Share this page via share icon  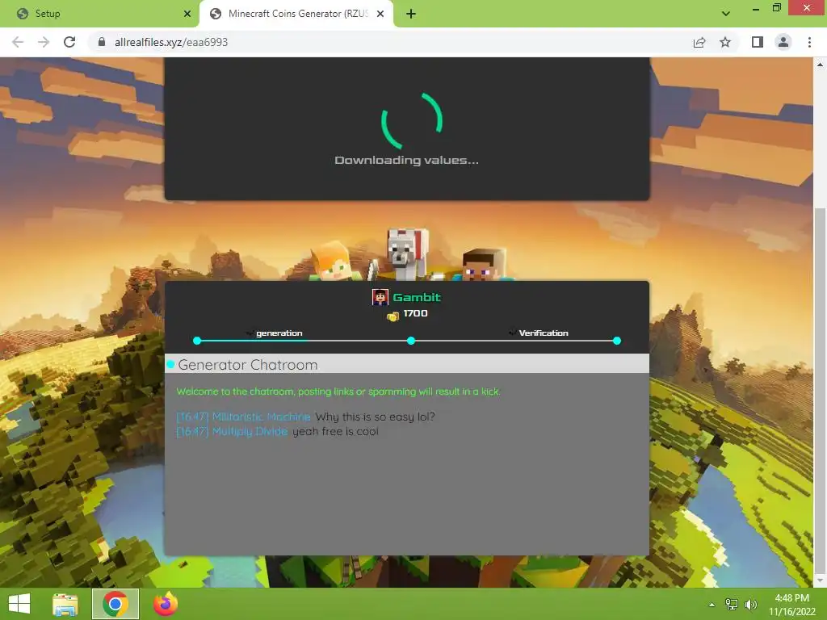tap(699, 42)
